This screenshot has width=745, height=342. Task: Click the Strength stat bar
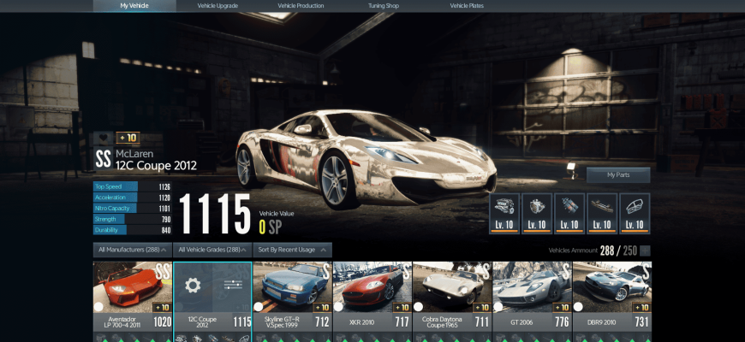click(132, 219)
